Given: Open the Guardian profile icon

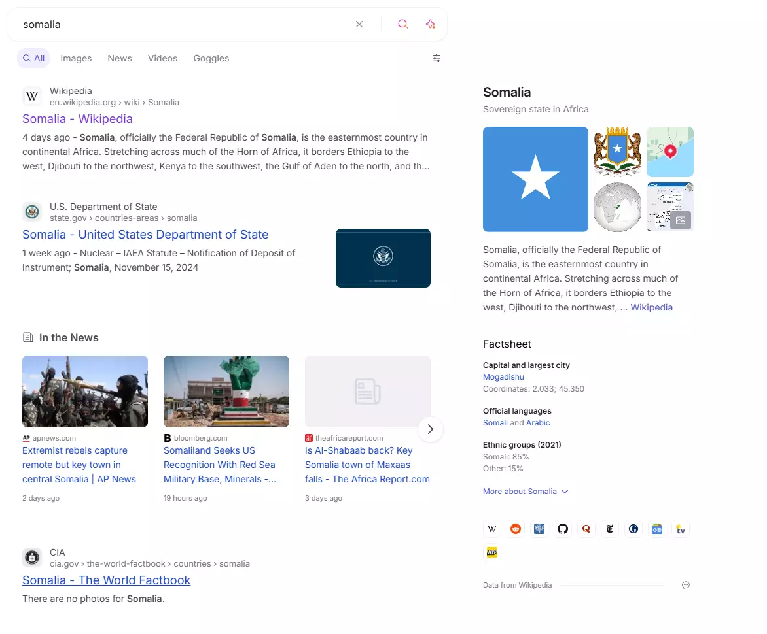Looking at the screenshot, I should tap(633, 529).
